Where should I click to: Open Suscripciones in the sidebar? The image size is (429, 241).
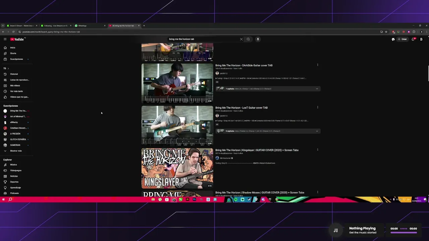(16, 59)
